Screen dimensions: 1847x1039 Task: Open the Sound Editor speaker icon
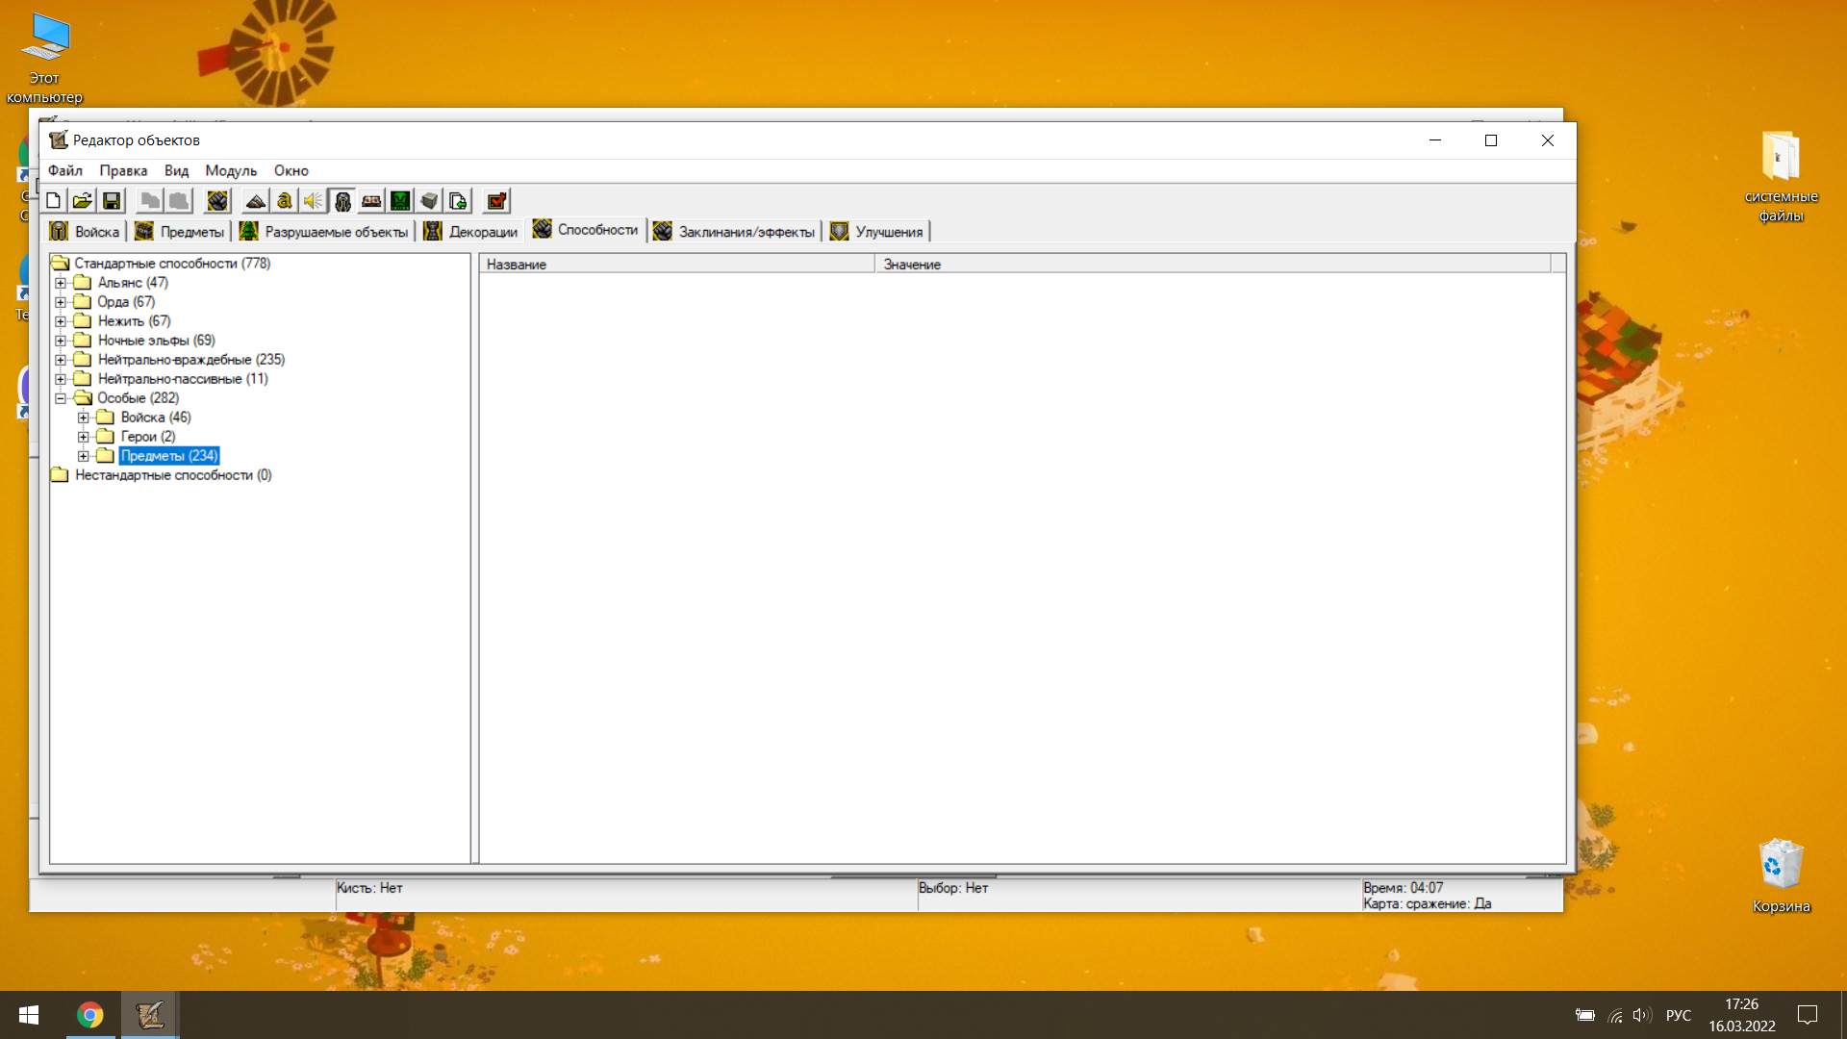[314, 201]
